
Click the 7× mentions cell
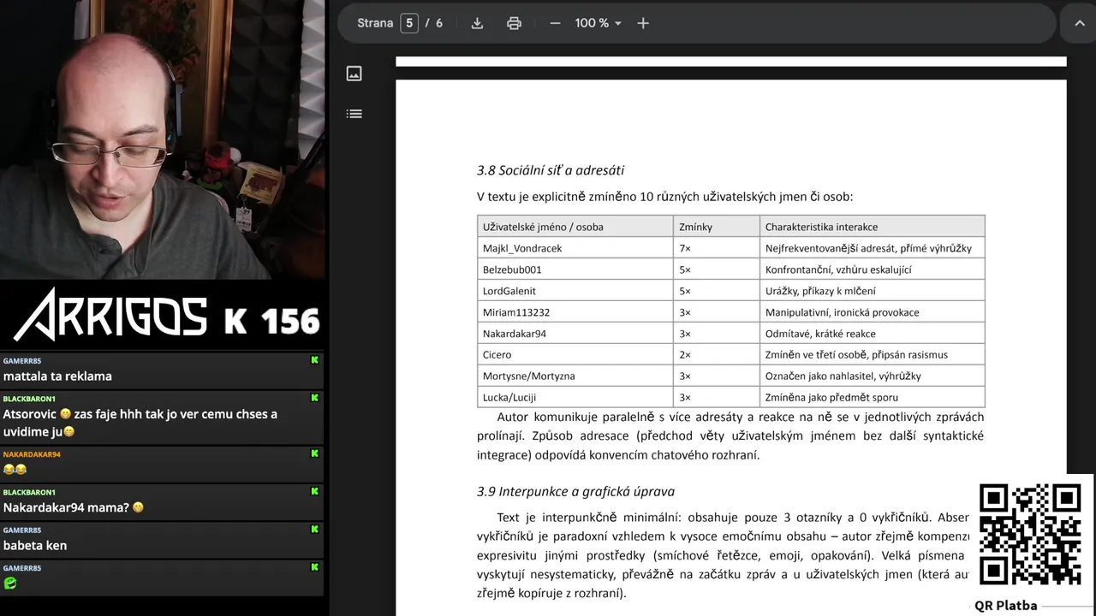(717, 248)
